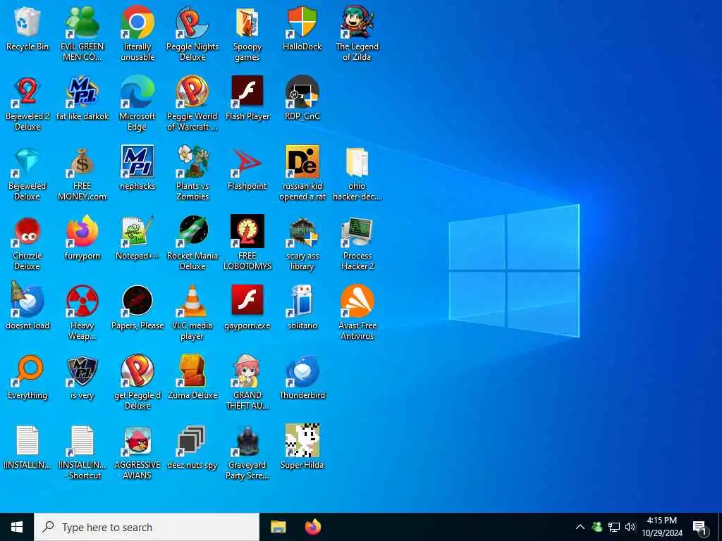
Task: Select the is very shield icon
Action: (82, 371)
